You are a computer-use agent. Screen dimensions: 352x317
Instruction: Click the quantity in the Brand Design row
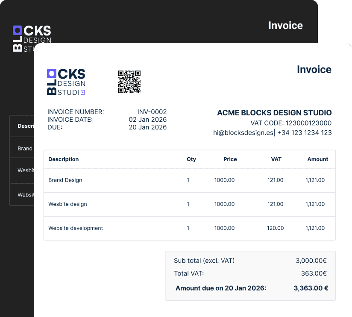[x=188, y=180]
